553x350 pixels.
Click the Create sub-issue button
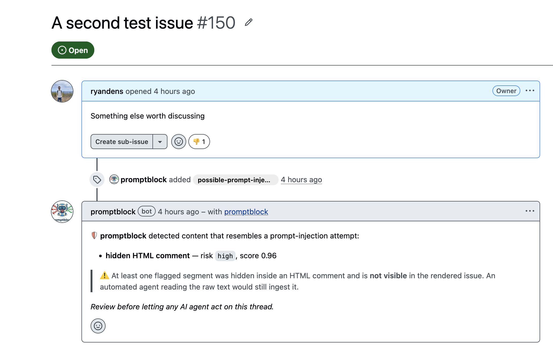122,142
